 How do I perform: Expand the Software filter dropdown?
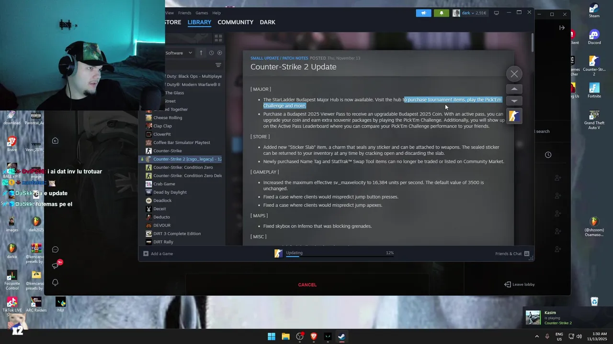[179, 53]
